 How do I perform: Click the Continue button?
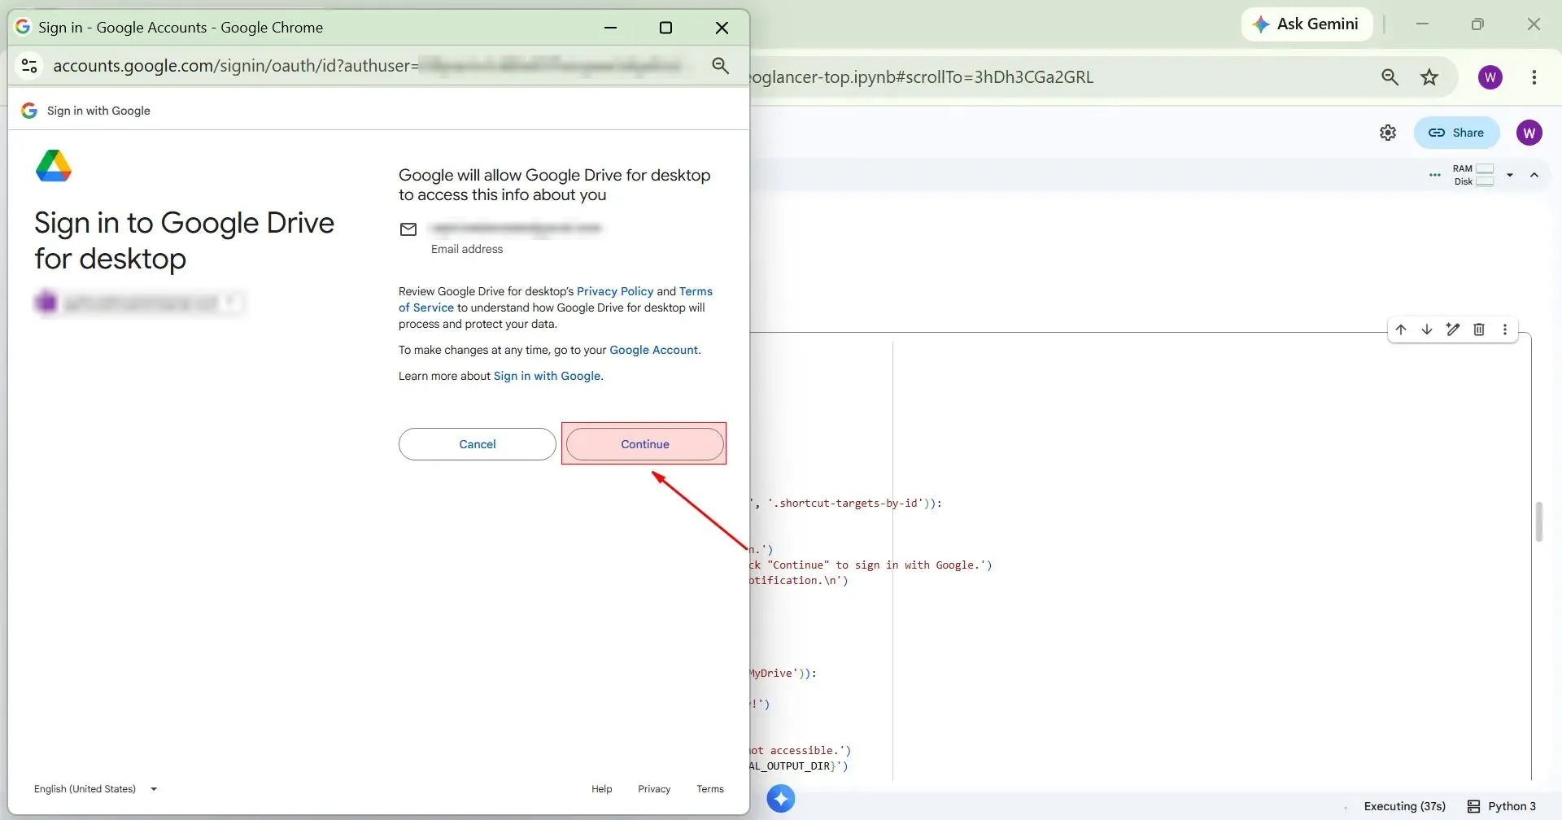(644, 444)
